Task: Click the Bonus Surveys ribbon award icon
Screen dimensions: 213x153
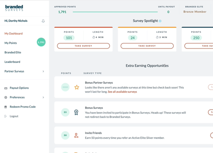Action: 76,112
